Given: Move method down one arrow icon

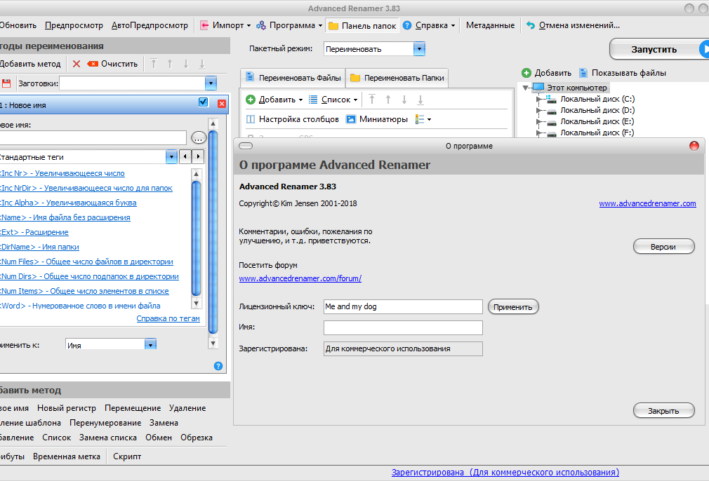Looking at the screenshot, I should tap(186, 64).
